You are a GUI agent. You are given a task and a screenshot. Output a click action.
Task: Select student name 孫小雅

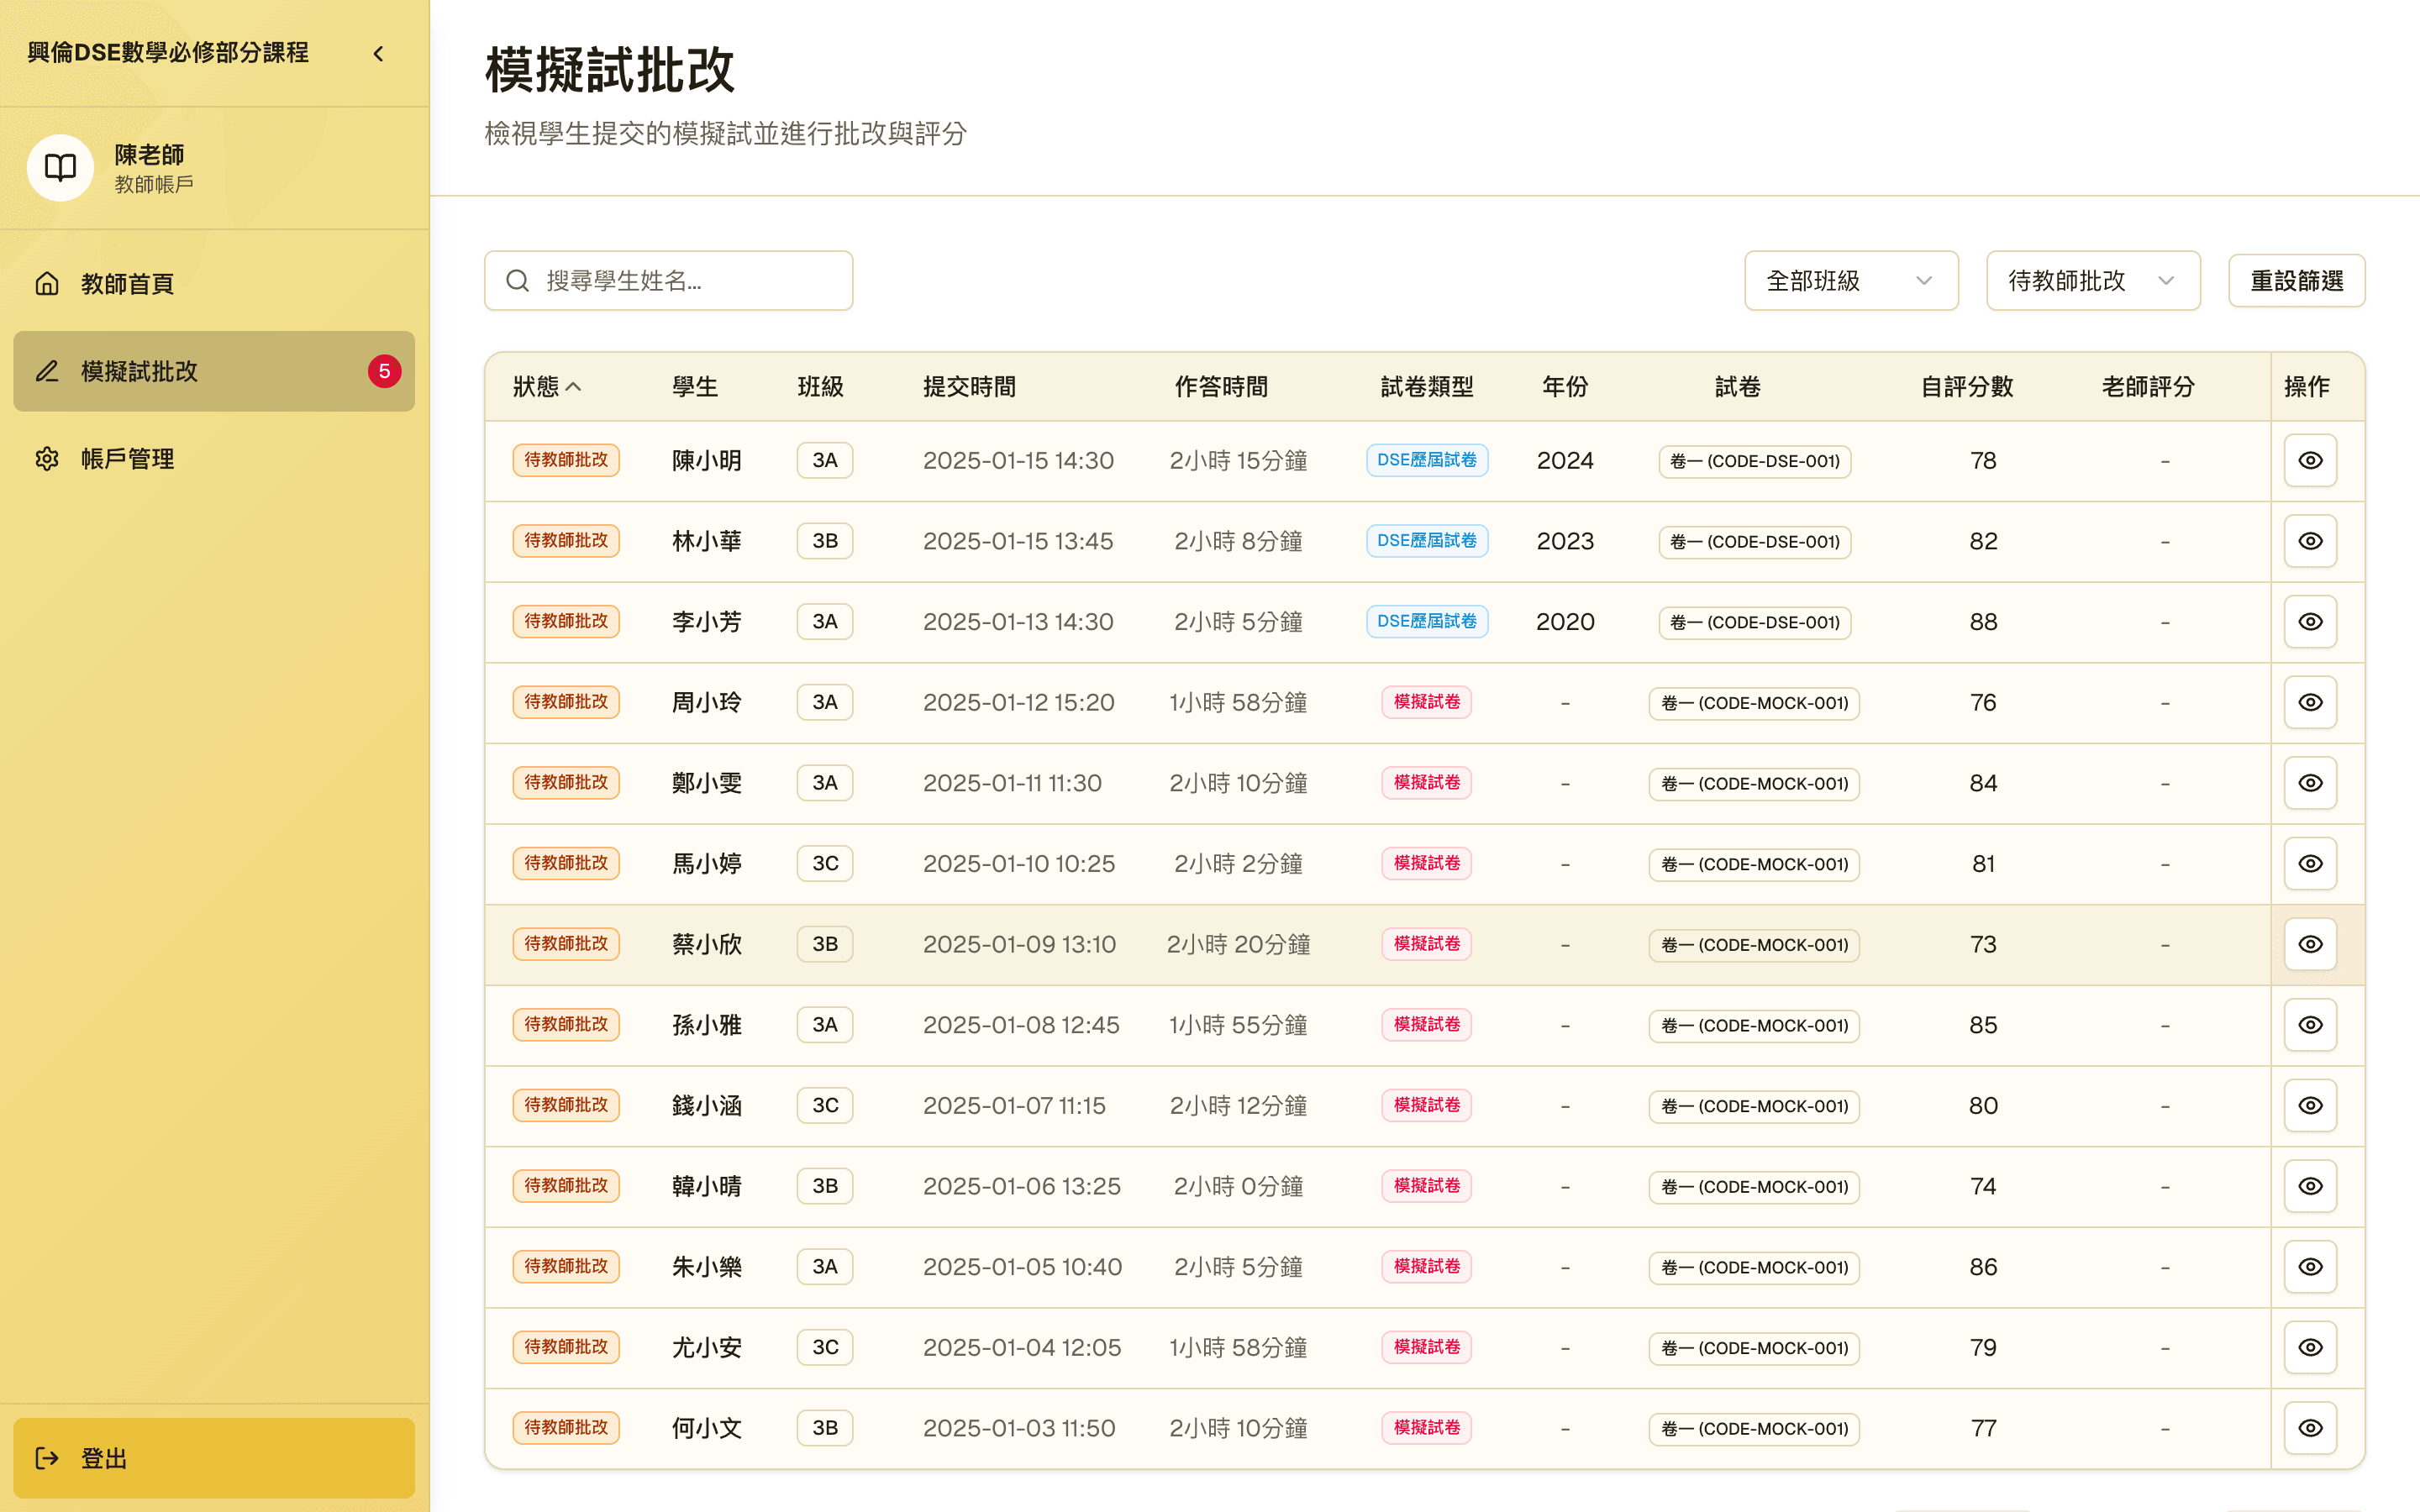707,1025
